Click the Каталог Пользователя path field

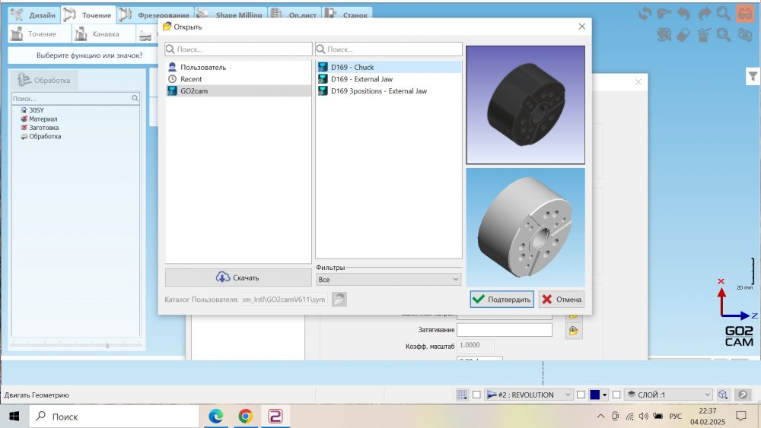[x=285, y=299]
